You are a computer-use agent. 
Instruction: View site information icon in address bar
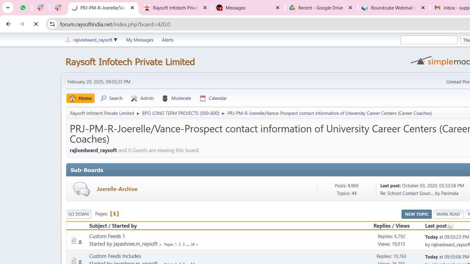click(52, 24)
